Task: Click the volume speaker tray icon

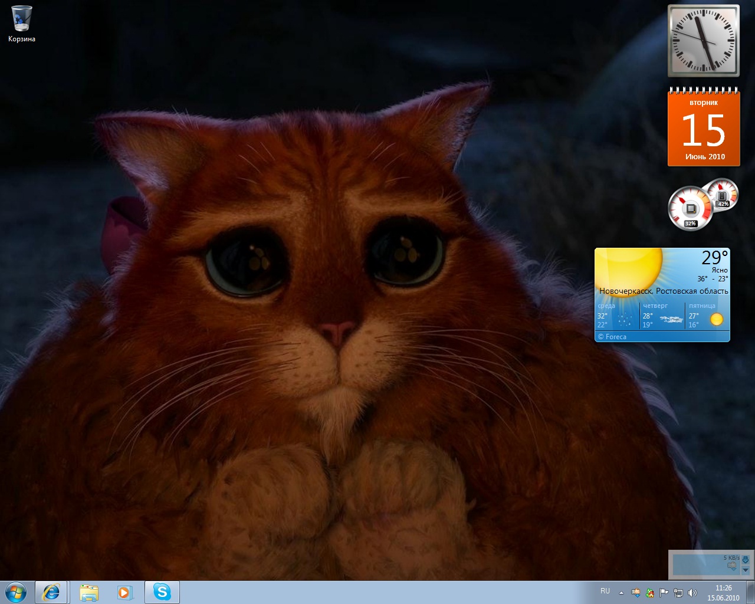Action: coord(692,593)
